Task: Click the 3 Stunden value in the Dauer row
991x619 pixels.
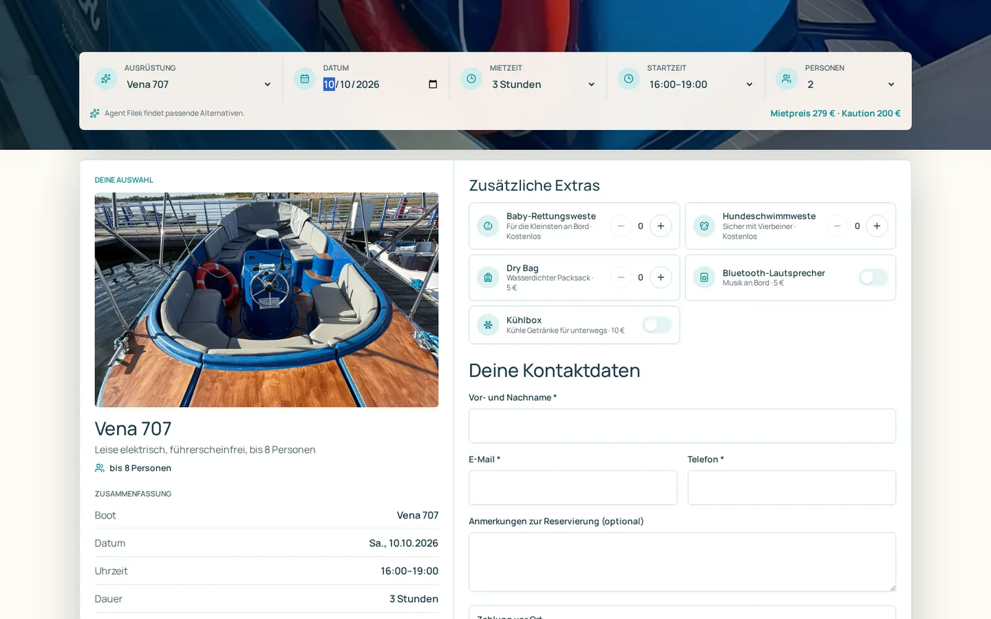Action: coord(414,599)
